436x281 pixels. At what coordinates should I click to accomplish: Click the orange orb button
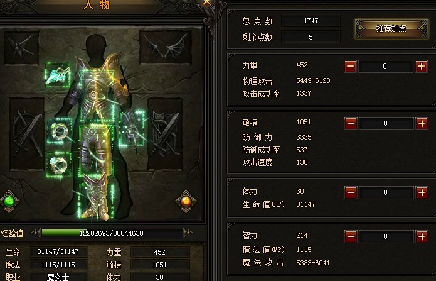tap(186, 201)
